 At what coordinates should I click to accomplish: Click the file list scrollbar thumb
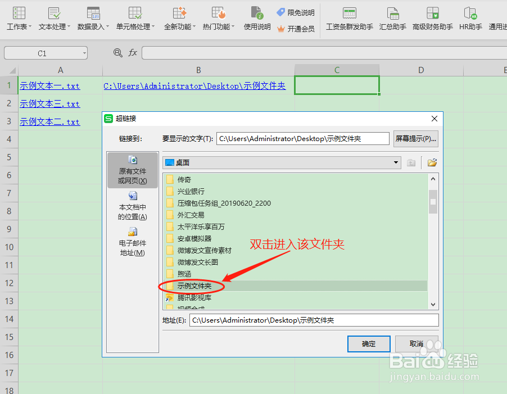(x=433, y=202)
